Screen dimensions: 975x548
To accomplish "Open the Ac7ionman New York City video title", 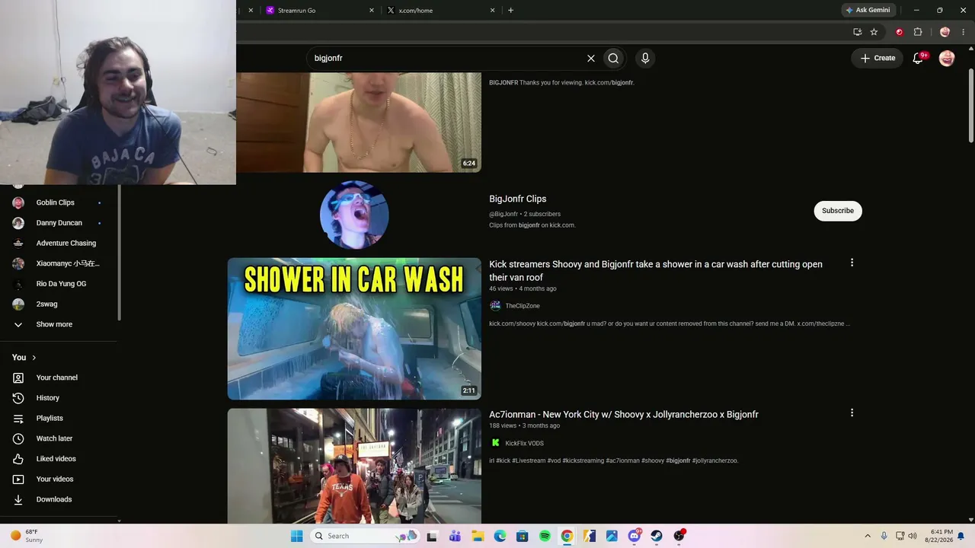I will pos(624,415).
